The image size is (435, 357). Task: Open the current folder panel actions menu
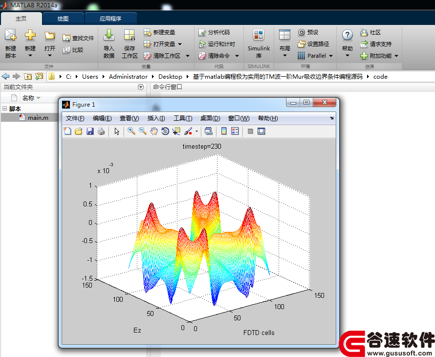pyautogui.click(x=141, y=87)
